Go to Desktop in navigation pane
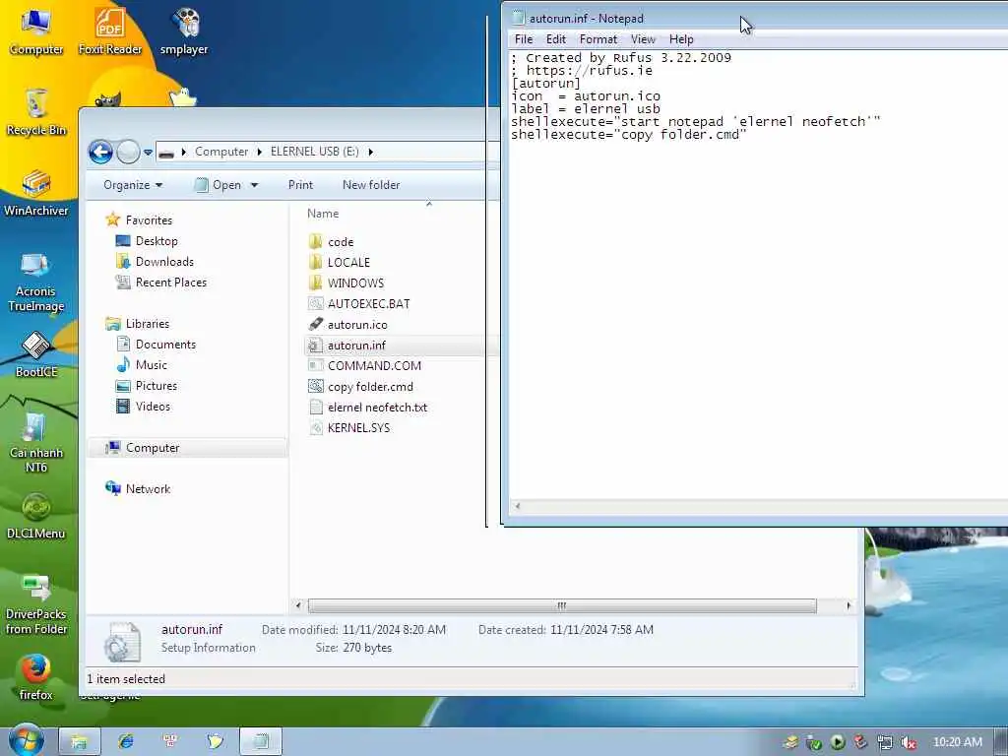1008x756 pixels. tap(157, 241)
